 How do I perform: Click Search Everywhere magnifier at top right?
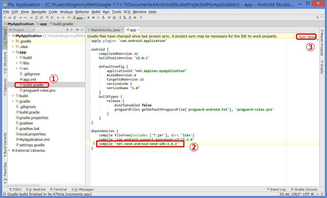point(318,18)
